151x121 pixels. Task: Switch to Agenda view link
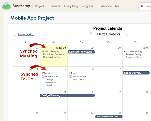[26, 34]
